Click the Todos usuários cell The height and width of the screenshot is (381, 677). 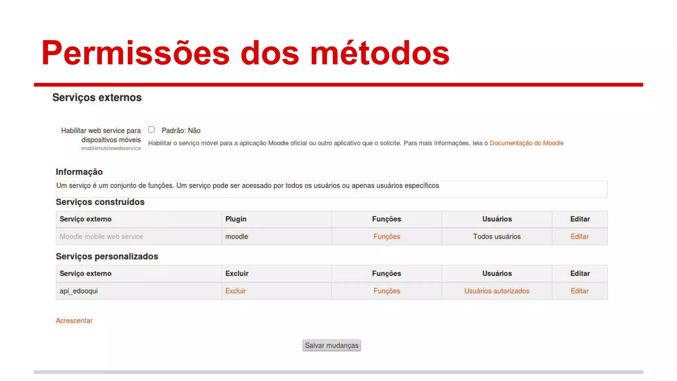click(497, 236)
